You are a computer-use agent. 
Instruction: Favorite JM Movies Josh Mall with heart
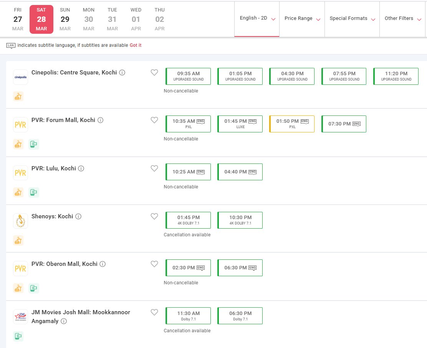[154, 312]
